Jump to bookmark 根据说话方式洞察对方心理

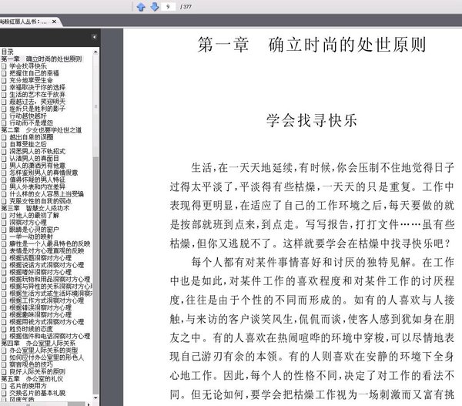(46, 265)
